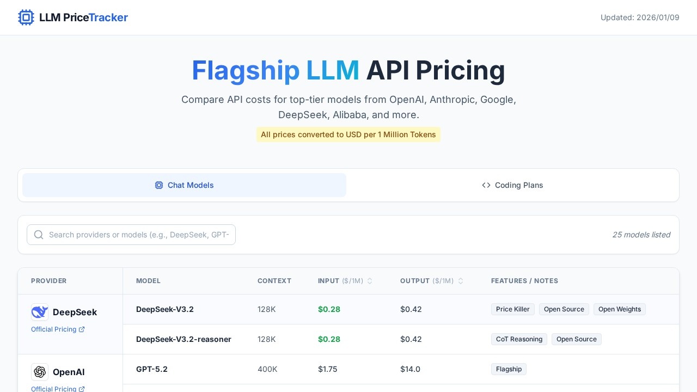Click the LLM PriceTracker logo icon

click(26, 17)
